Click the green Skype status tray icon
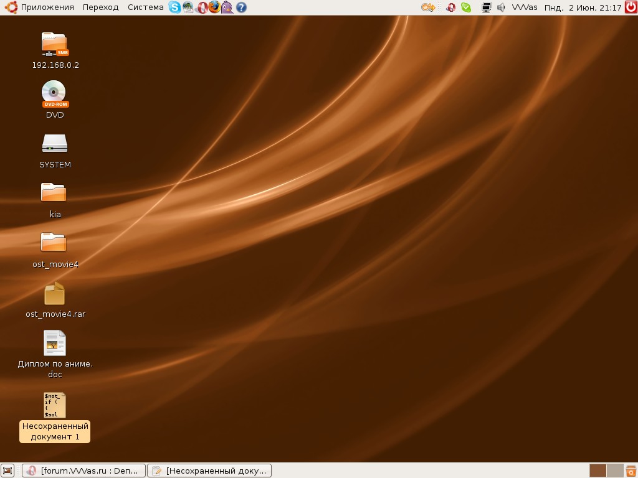Image resolution: width=638 pixels, height=478 pixels. [466, 7]
